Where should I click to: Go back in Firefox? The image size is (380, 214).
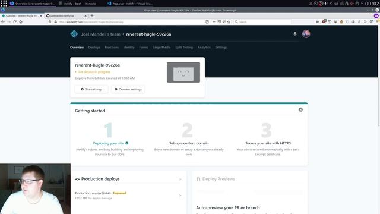click(3, 22)
